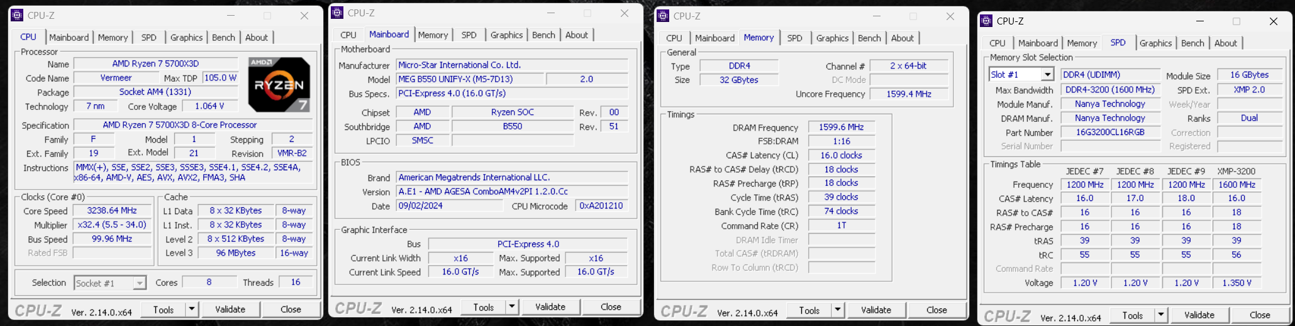Click the CPU-Z app icon in the SPD window title bar
Screen dimensions: 1295x326
[x=986, y=21]
